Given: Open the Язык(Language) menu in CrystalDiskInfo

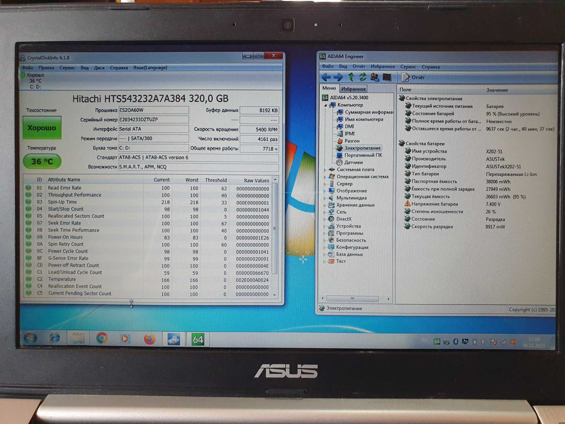Looking at the screenshot, I should (x=150, y=68).
